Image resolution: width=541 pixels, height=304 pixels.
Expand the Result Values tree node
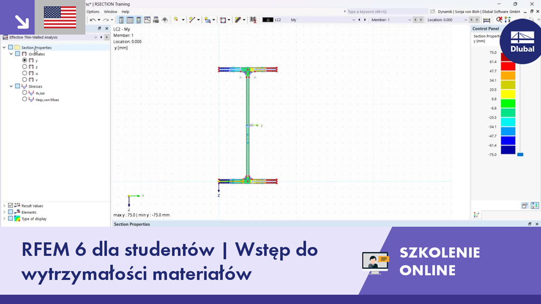pos(4,205)
